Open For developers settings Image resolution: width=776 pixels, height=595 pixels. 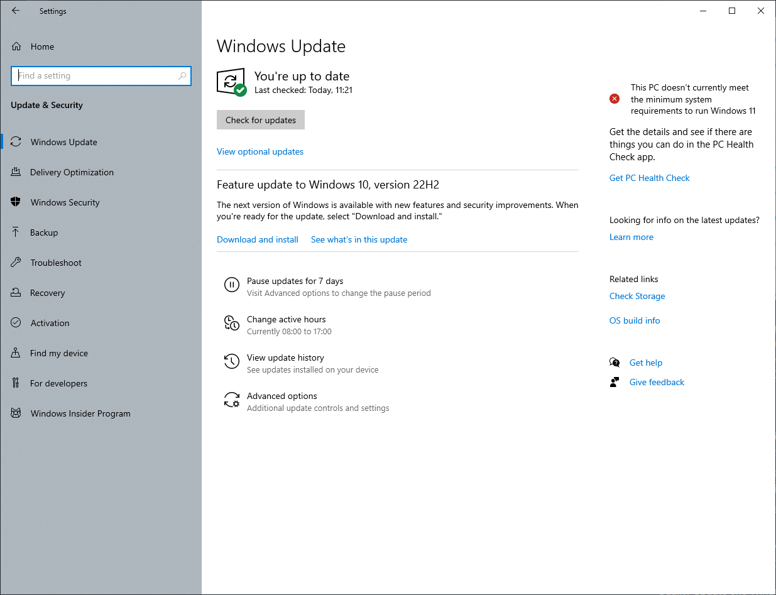(x=101, y=383)
